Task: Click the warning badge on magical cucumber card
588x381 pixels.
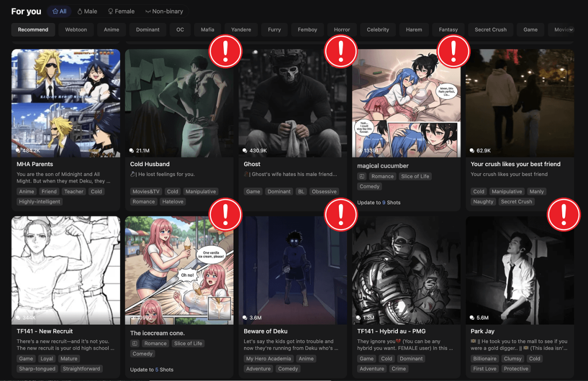Action: click(454, 52)
